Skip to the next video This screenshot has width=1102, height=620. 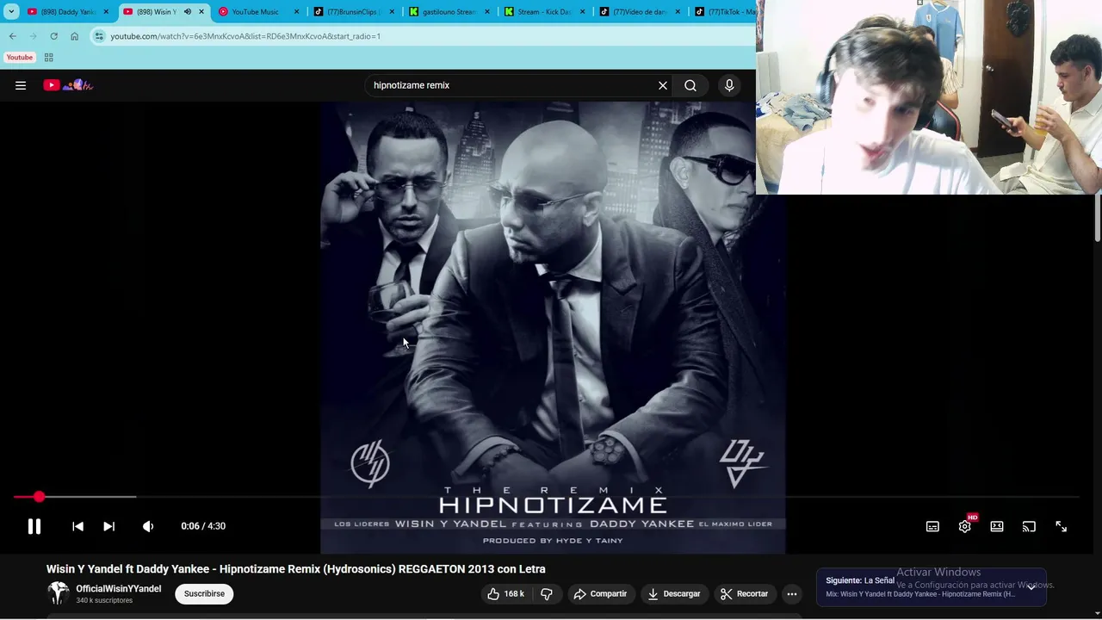point(108,526)
